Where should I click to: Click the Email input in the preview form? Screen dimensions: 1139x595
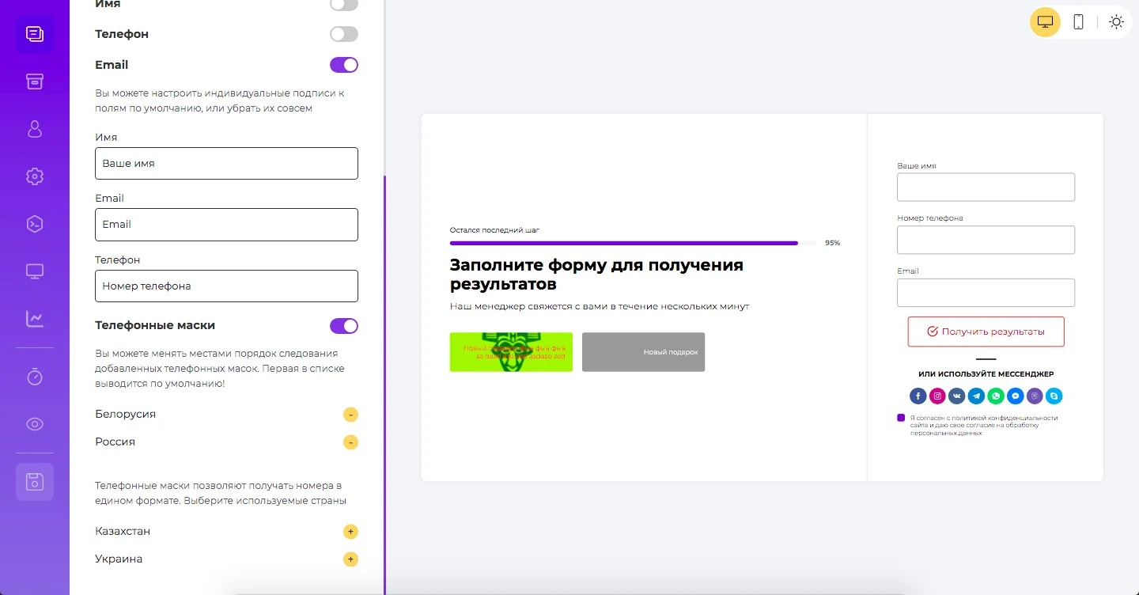click(986, 293)
